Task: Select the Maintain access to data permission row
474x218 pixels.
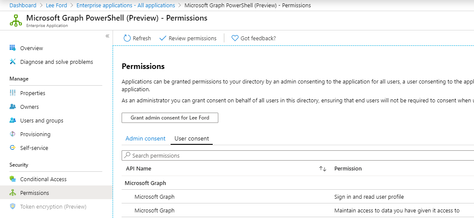Action: 298,210
